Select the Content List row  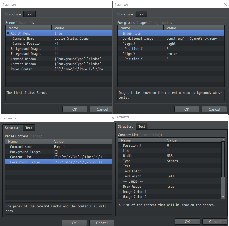click(x=59, y=157)
